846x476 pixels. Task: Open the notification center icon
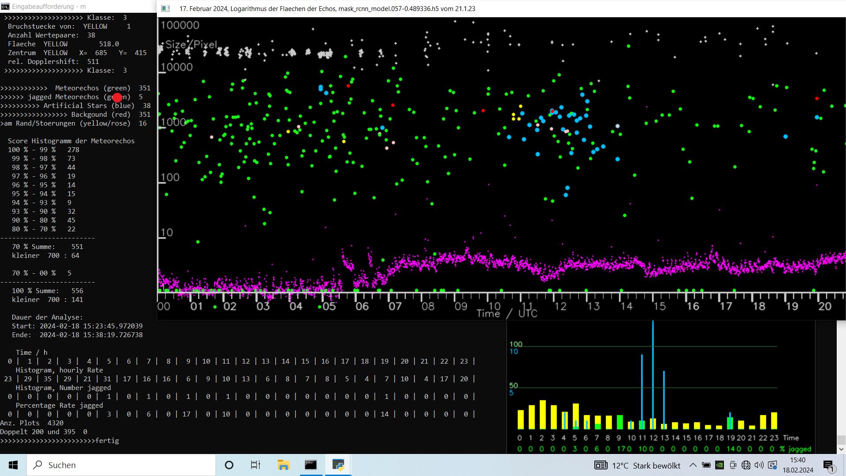tap(828, 465)
